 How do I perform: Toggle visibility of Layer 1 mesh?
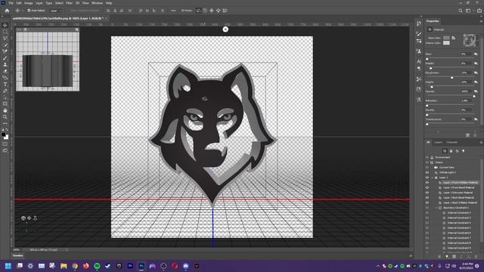(x=427, y=178)
